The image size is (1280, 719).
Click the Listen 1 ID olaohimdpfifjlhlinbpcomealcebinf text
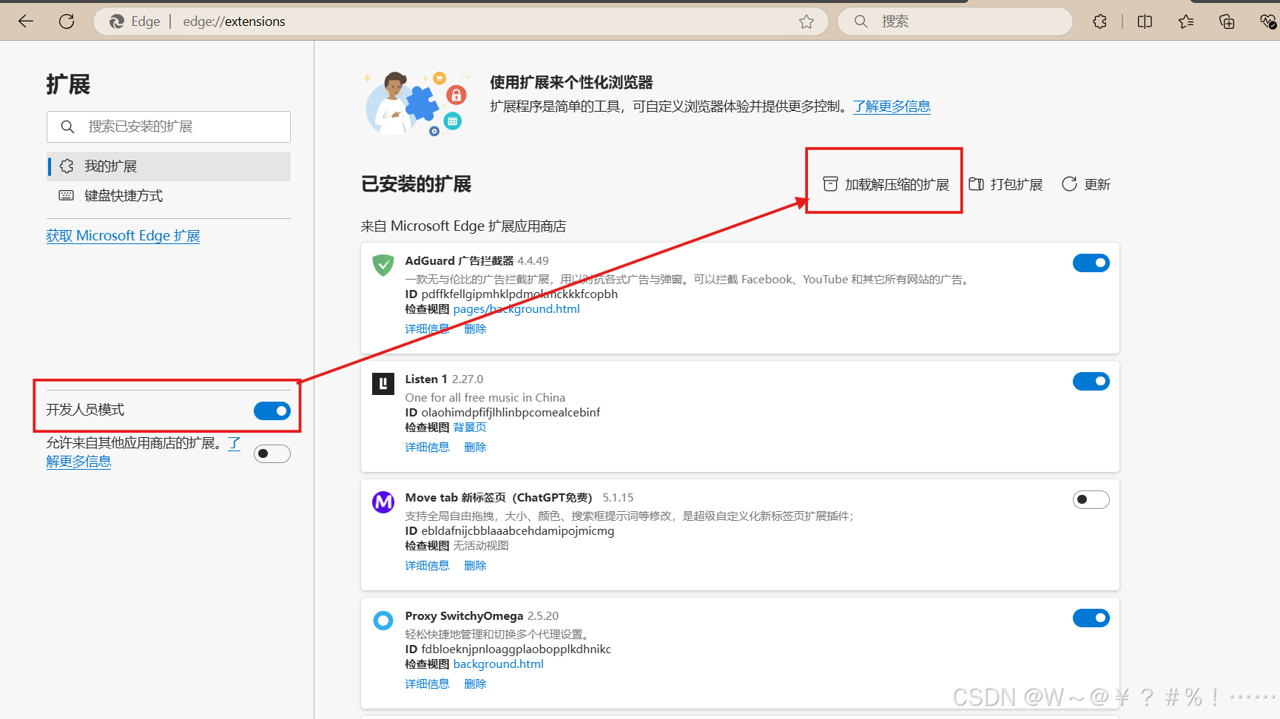coord(502,413)
